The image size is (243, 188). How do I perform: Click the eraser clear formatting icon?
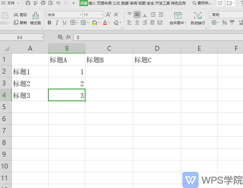click(x=116, y=23)
